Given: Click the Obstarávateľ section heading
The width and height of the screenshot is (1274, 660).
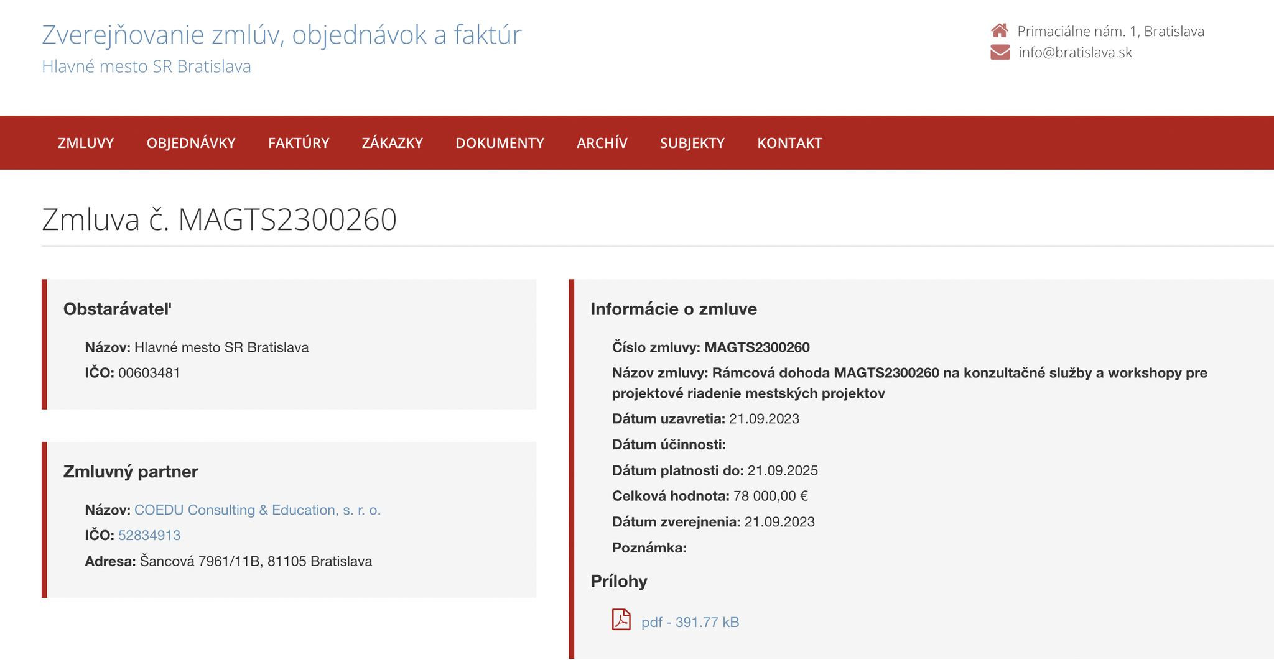Looking at the screenshot, I should 118,309.
